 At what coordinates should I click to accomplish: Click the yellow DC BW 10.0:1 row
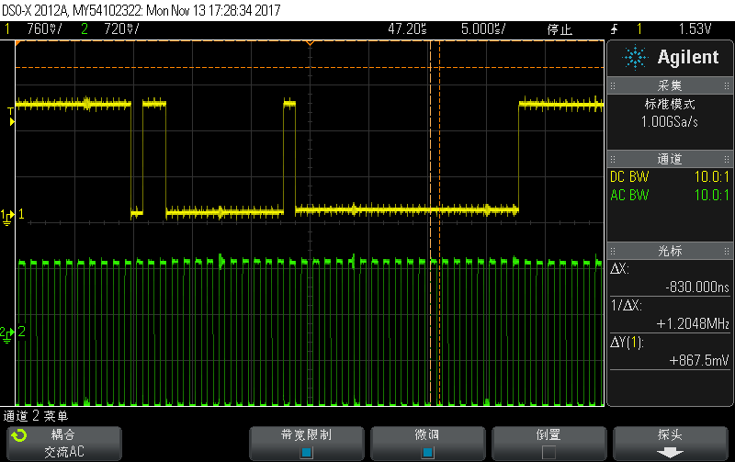coord(670,177)
